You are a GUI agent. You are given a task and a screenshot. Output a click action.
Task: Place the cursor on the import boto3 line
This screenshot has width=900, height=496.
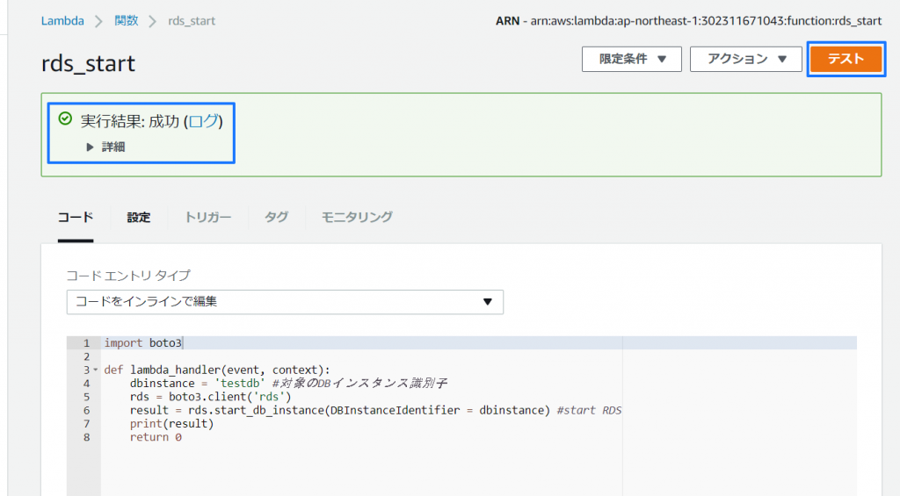[143, 343]
